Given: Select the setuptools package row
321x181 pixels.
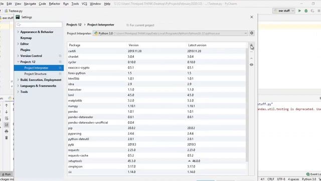Looking at the screenshot, I should 157,161.
